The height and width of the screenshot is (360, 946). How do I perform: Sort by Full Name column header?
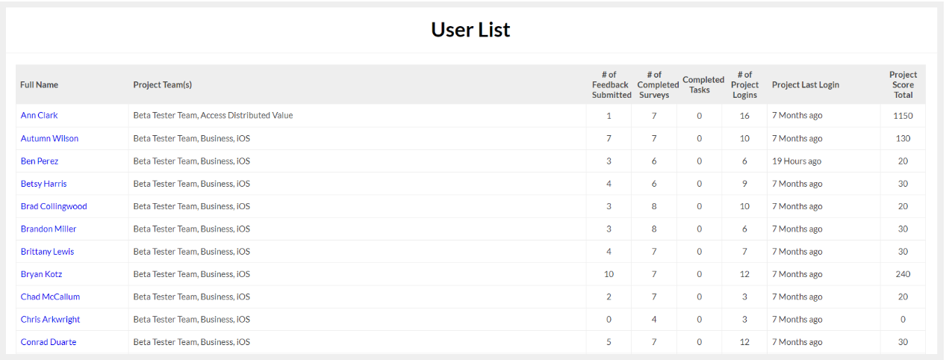click(x=39, y=85)
